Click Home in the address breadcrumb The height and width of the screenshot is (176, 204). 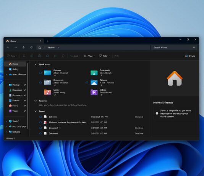tap(51, 48)
